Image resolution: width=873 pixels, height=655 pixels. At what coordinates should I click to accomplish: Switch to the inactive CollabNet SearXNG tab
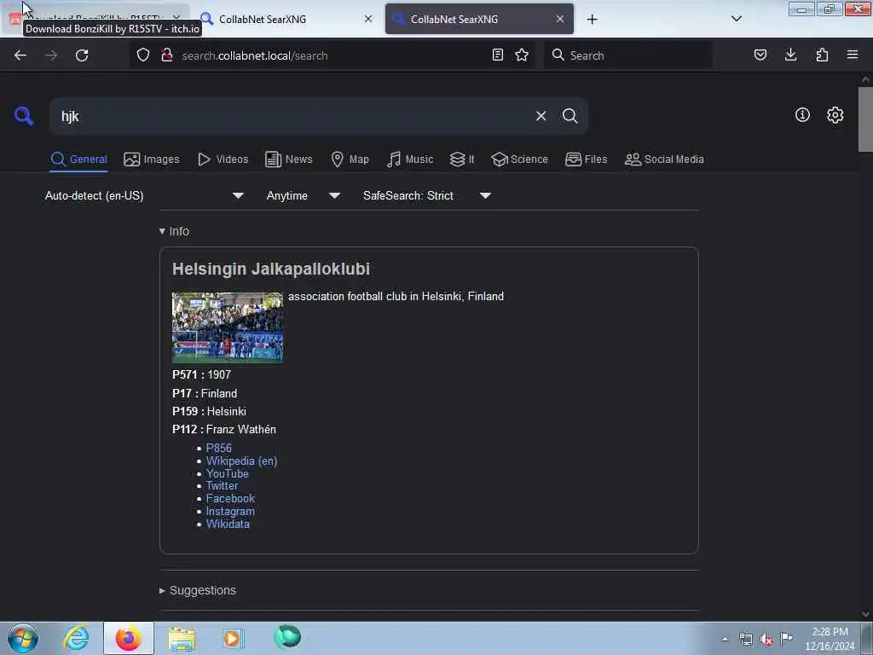tap(286, 19)
